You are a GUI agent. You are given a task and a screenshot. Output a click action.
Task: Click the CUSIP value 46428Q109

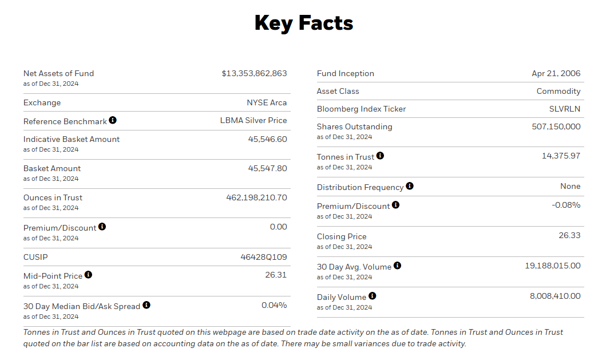pyautogui.click(x=263, y=258)
